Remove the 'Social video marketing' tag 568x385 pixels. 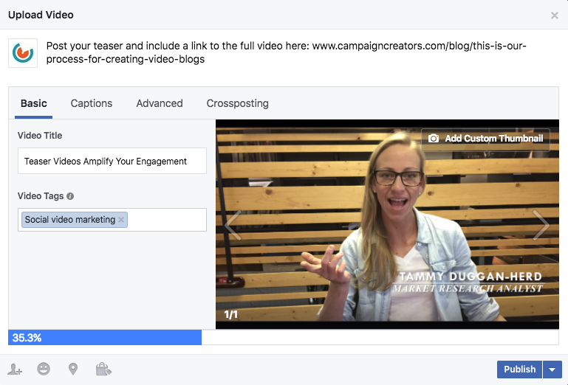[x=122, y=220]
